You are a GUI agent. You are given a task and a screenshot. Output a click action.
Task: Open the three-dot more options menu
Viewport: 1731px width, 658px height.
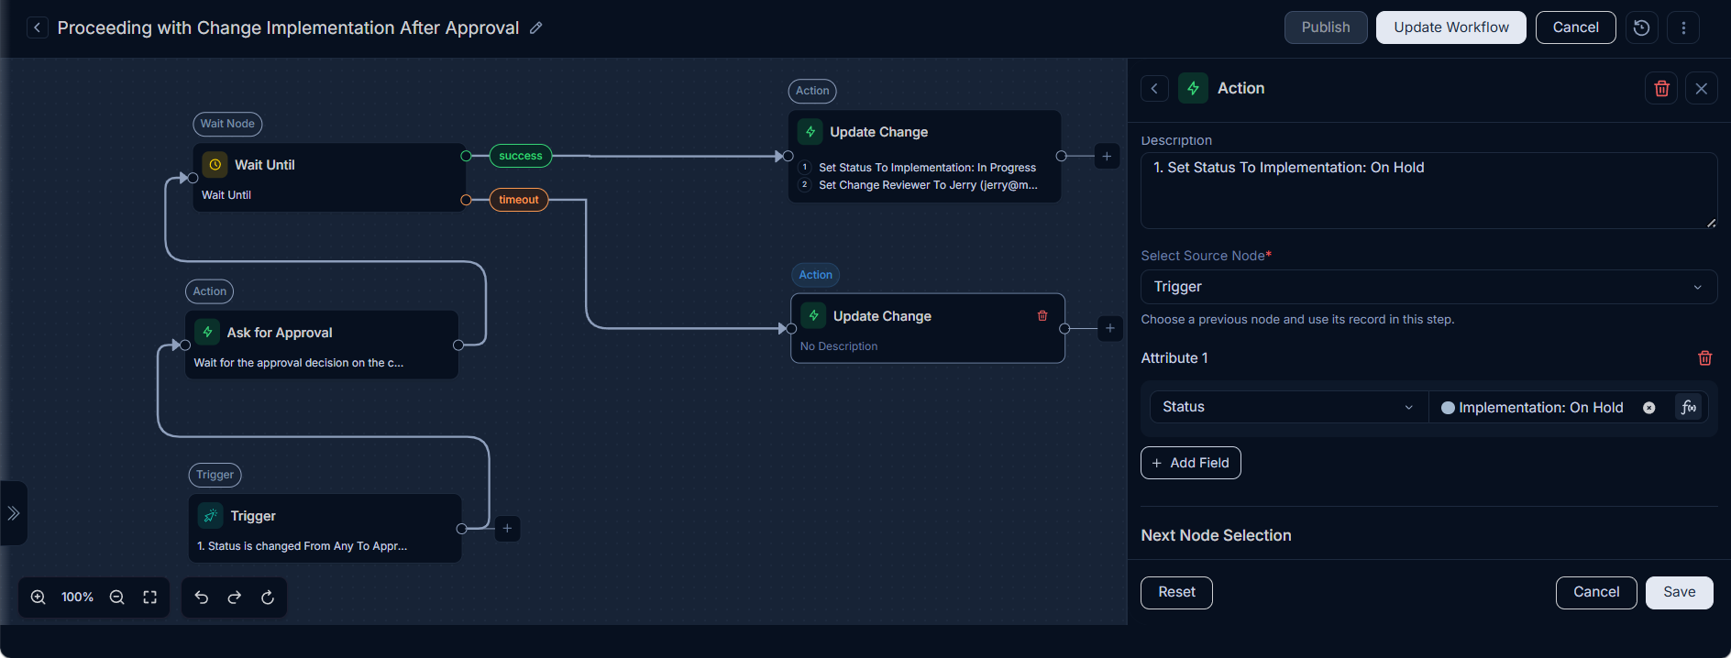point(1683,27)
